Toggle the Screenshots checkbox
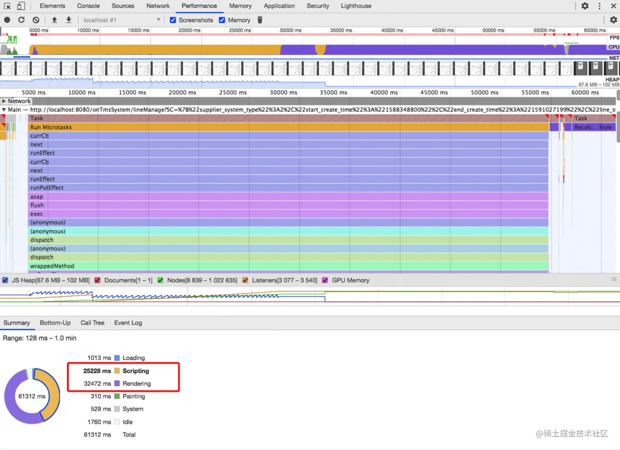This screenshot has height=450, width=620. 173,20
